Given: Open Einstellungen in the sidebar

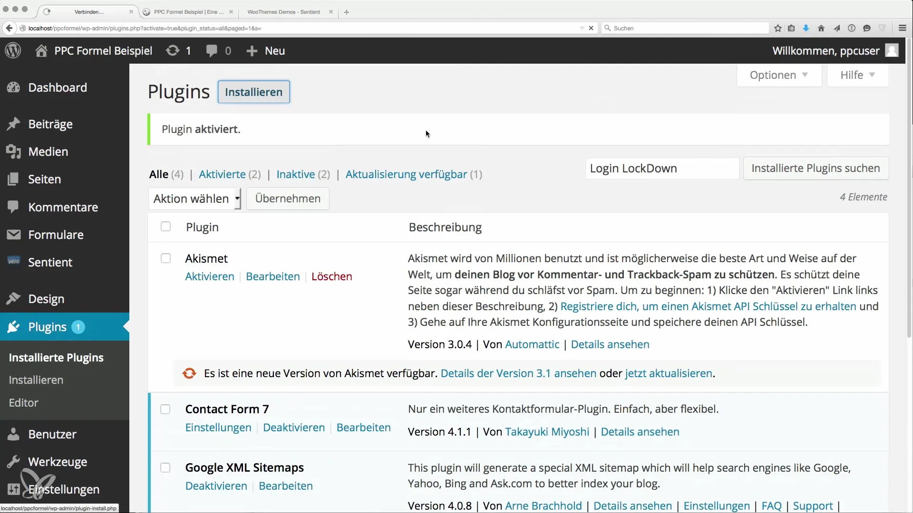Looking at the screenshot, I should click(65, 489).
